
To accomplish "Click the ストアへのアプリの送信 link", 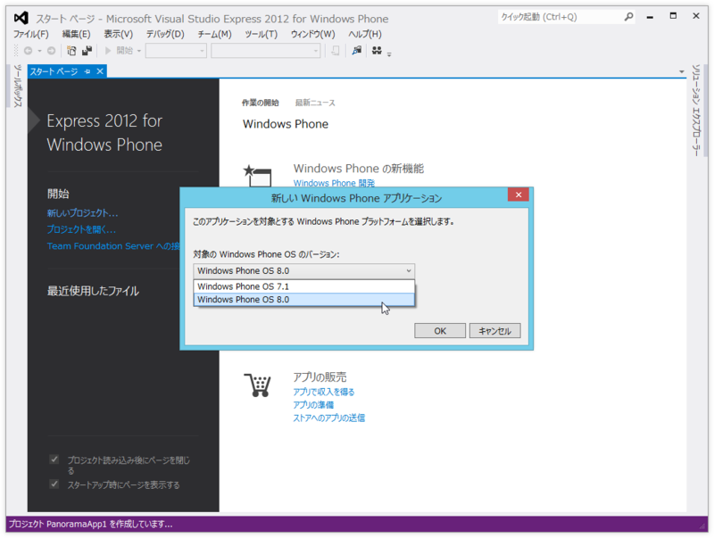I will [328, 418].
